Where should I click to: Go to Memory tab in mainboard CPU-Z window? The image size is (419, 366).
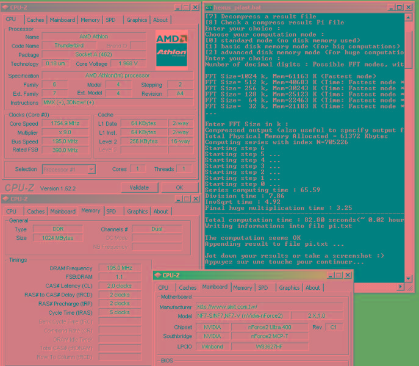click(x=243, y=288)
